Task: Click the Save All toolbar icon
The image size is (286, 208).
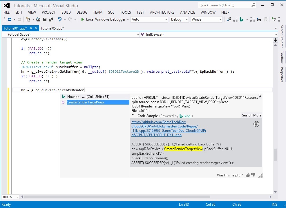Action: pyautogui.click(x=50, y=19)
